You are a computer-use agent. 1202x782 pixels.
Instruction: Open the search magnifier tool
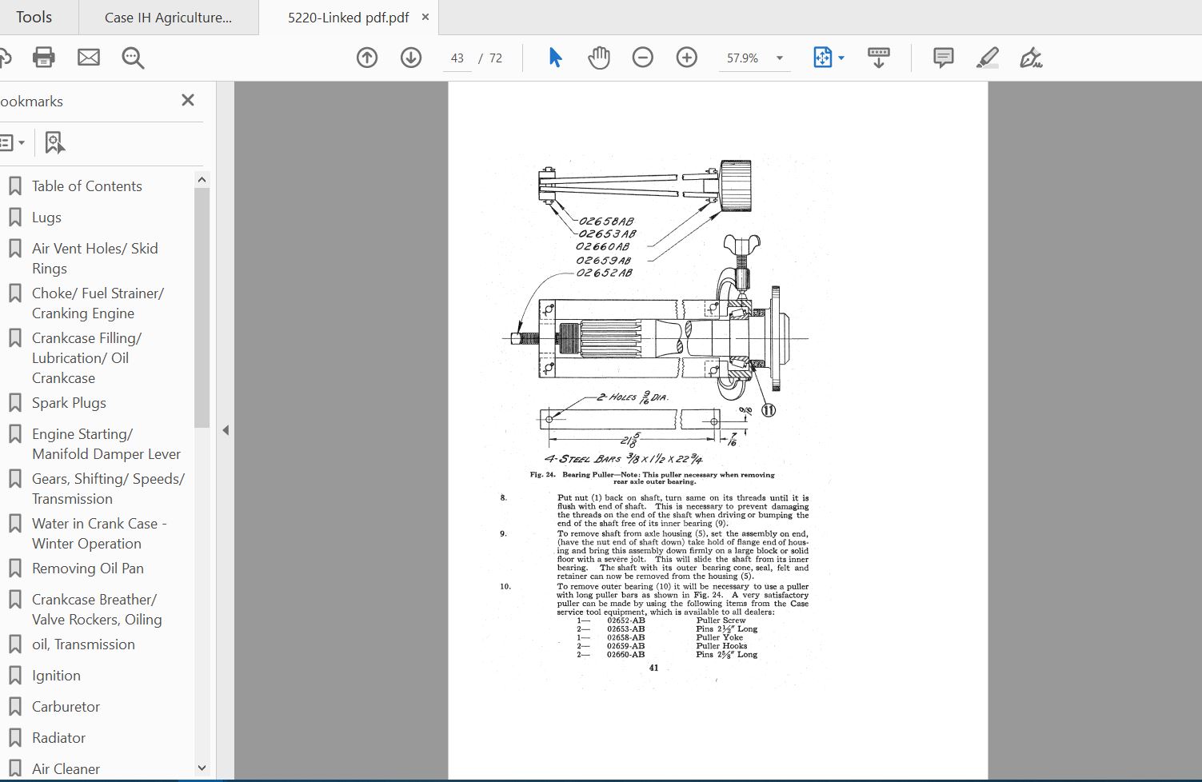pyautogui.click(x=133, y=58)
